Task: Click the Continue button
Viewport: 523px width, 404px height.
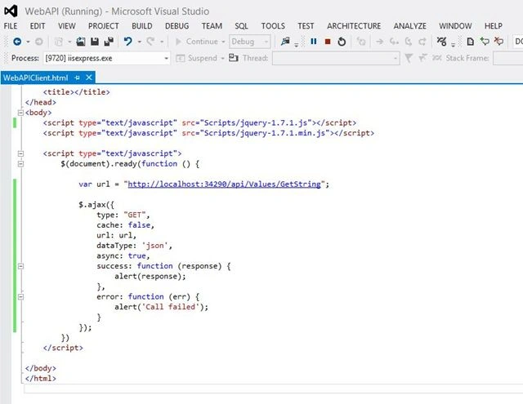Action: coord(197,42)
